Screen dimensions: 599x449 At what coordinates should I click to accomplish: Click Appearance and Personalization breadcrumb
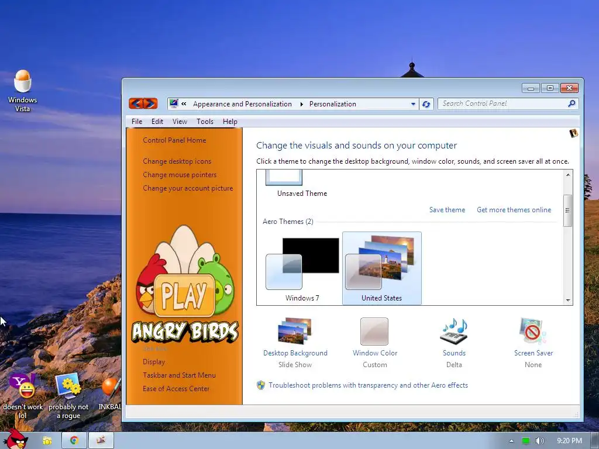click(242, 104)
